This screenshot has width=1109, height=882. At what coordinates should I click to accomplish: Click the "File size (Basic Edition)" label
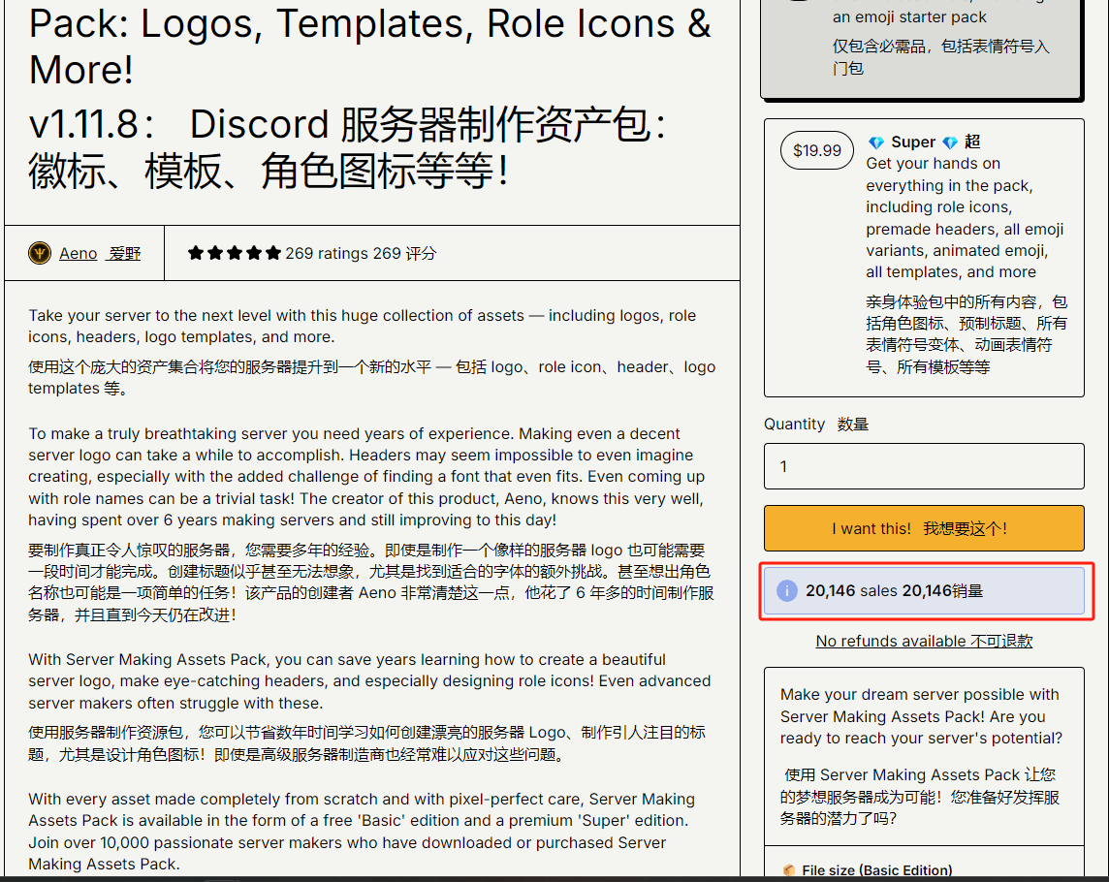(x=876, y=870)
